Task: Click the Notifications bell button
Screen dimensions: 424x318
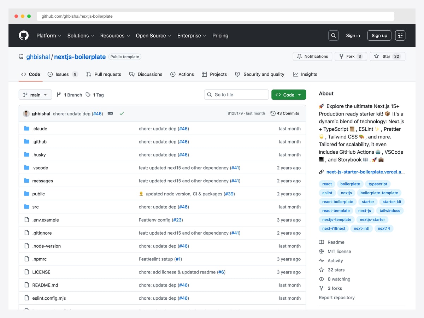Action: (313, 57)
